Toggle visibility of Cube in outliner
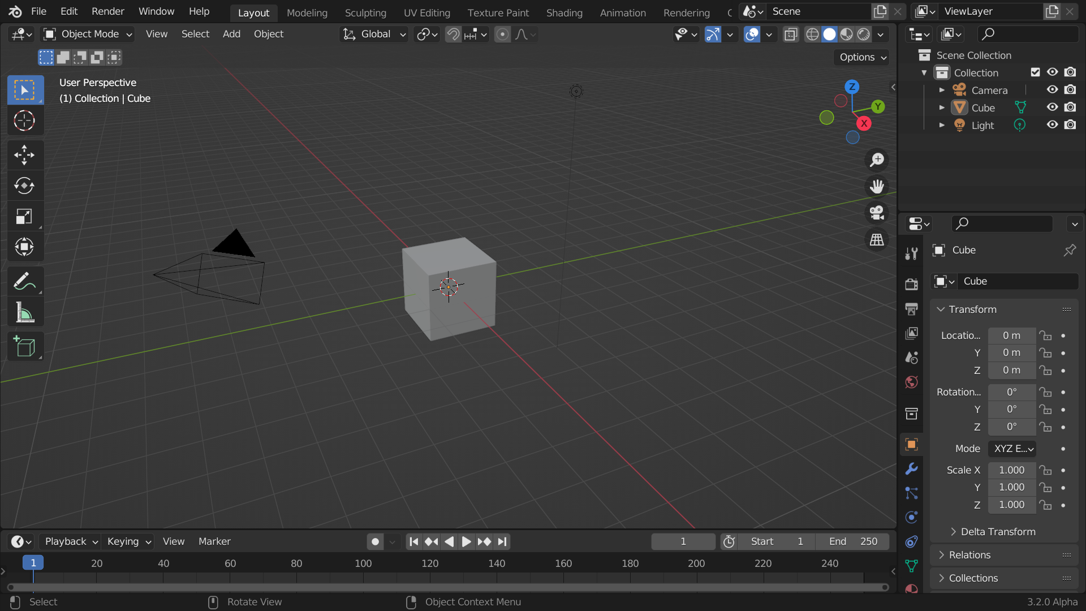The image size is (1086, 611). (x=1053, y=107)
